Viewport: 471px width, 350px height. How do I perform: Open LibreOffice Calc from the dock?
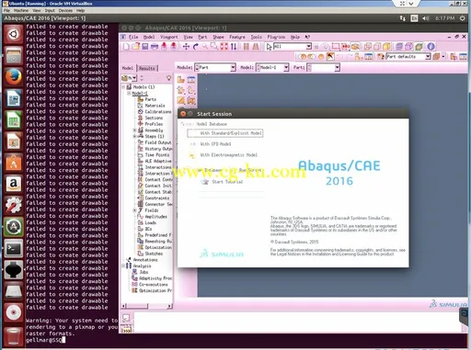pyautogui.click(x=13, y=119)
